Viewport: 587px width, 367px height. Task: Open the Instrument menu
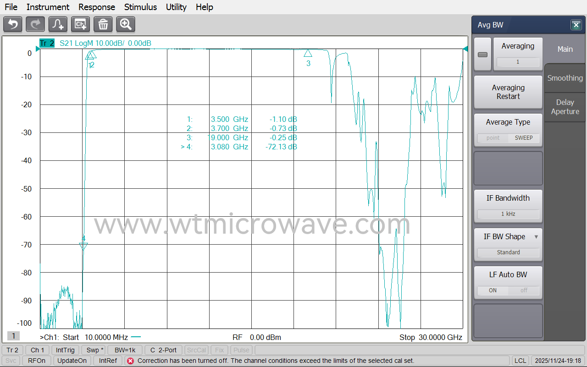(48, 7)
